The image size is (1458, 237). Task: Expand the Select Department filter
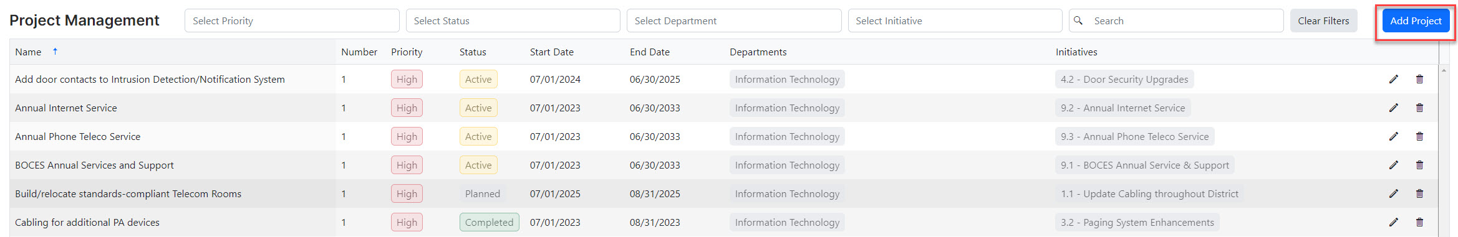pos(734,21)
